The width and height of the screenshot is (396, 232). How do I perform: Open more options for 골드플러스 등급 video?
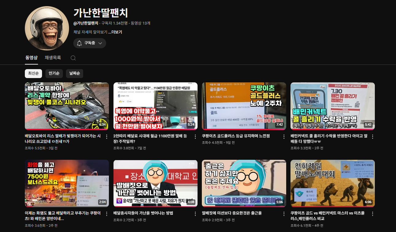click(x=284, y=136)
